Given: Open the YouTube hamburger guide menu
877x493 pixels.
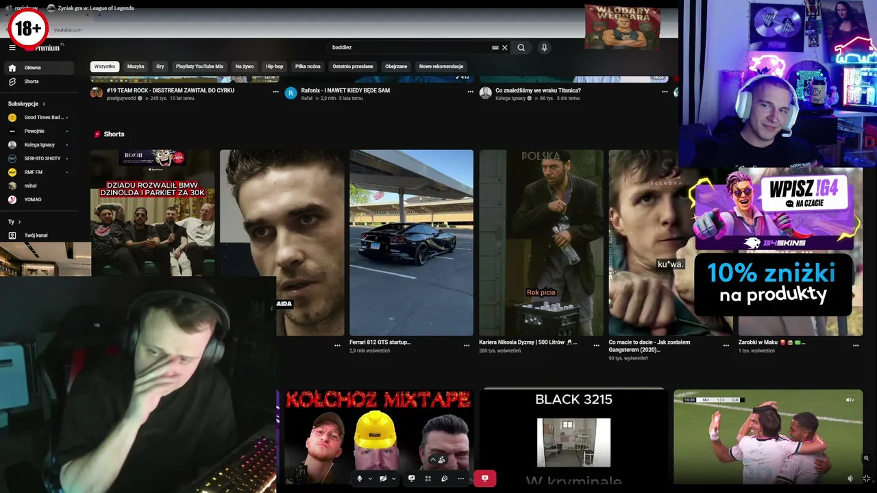Looking at the screenshot, I should (12, 47).
